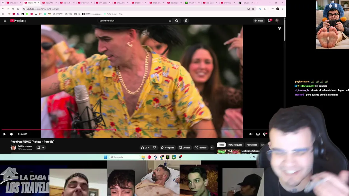
Task: Save video with Guardar button
Action: point(184,148)
